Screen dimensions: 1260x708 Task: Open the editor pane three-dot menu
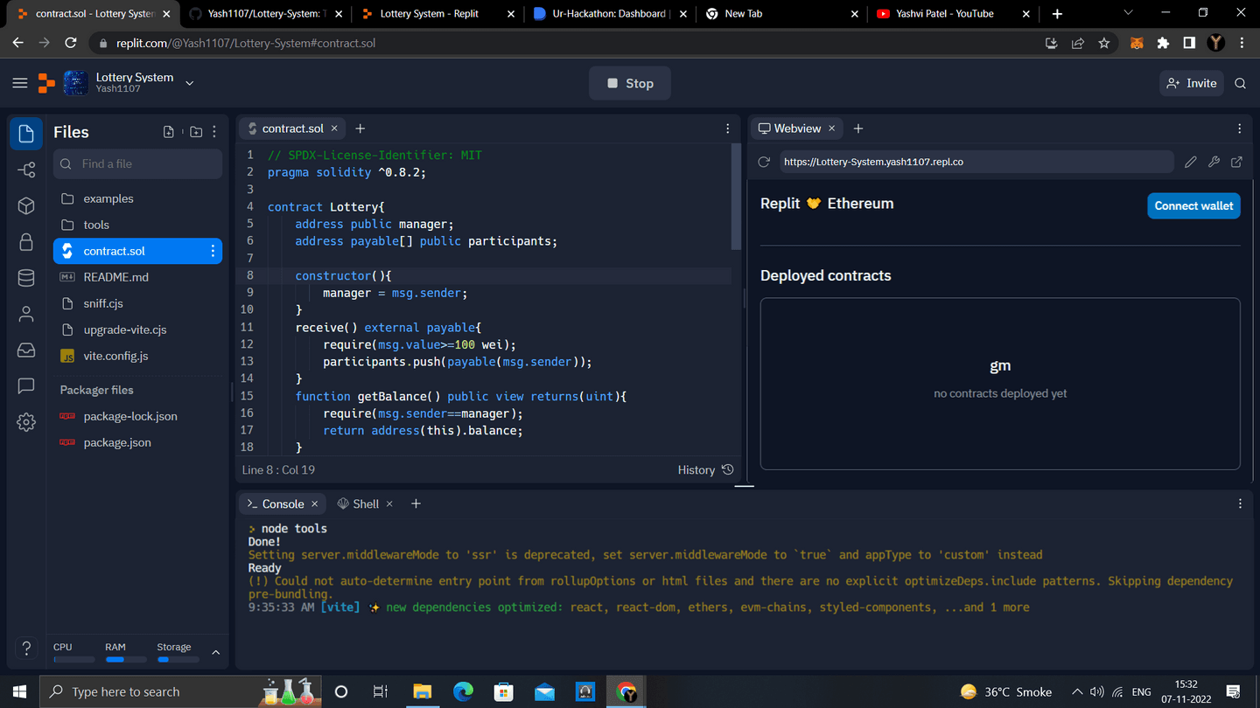point(727,128)
